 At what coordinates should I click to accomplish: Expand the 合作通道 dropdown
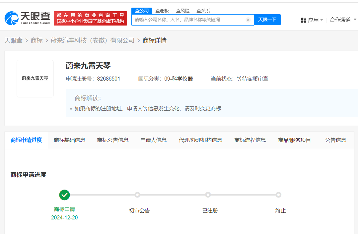tap(343, 20)
